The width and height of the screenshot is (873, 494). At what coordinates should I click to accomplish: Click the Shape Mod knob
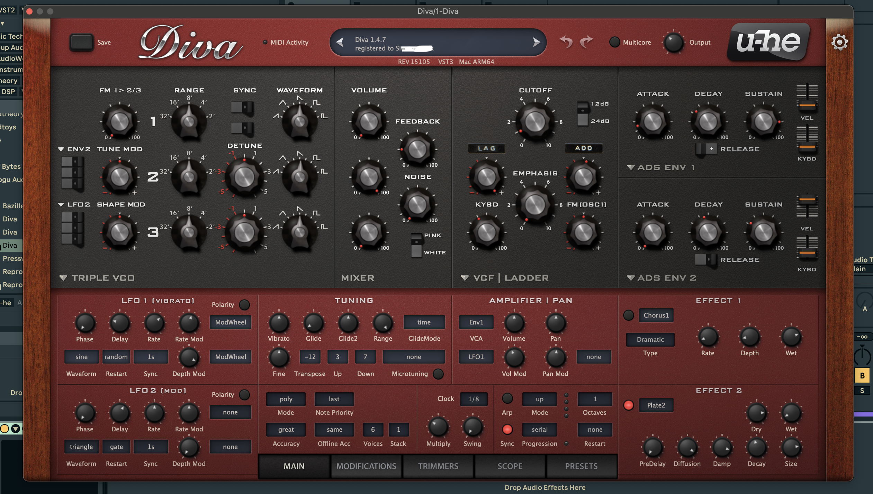[x=119, y=232]
